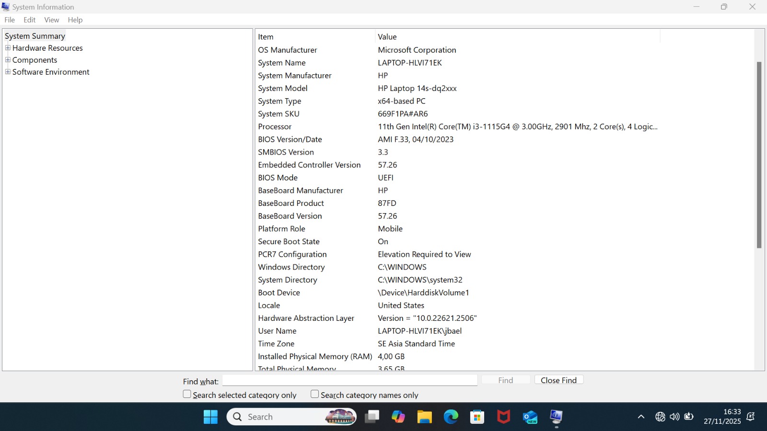The height and width of the screenshot is (431, 767).
Task: Open McAfee antivirus icon
Action: click(x=503, y=417)
